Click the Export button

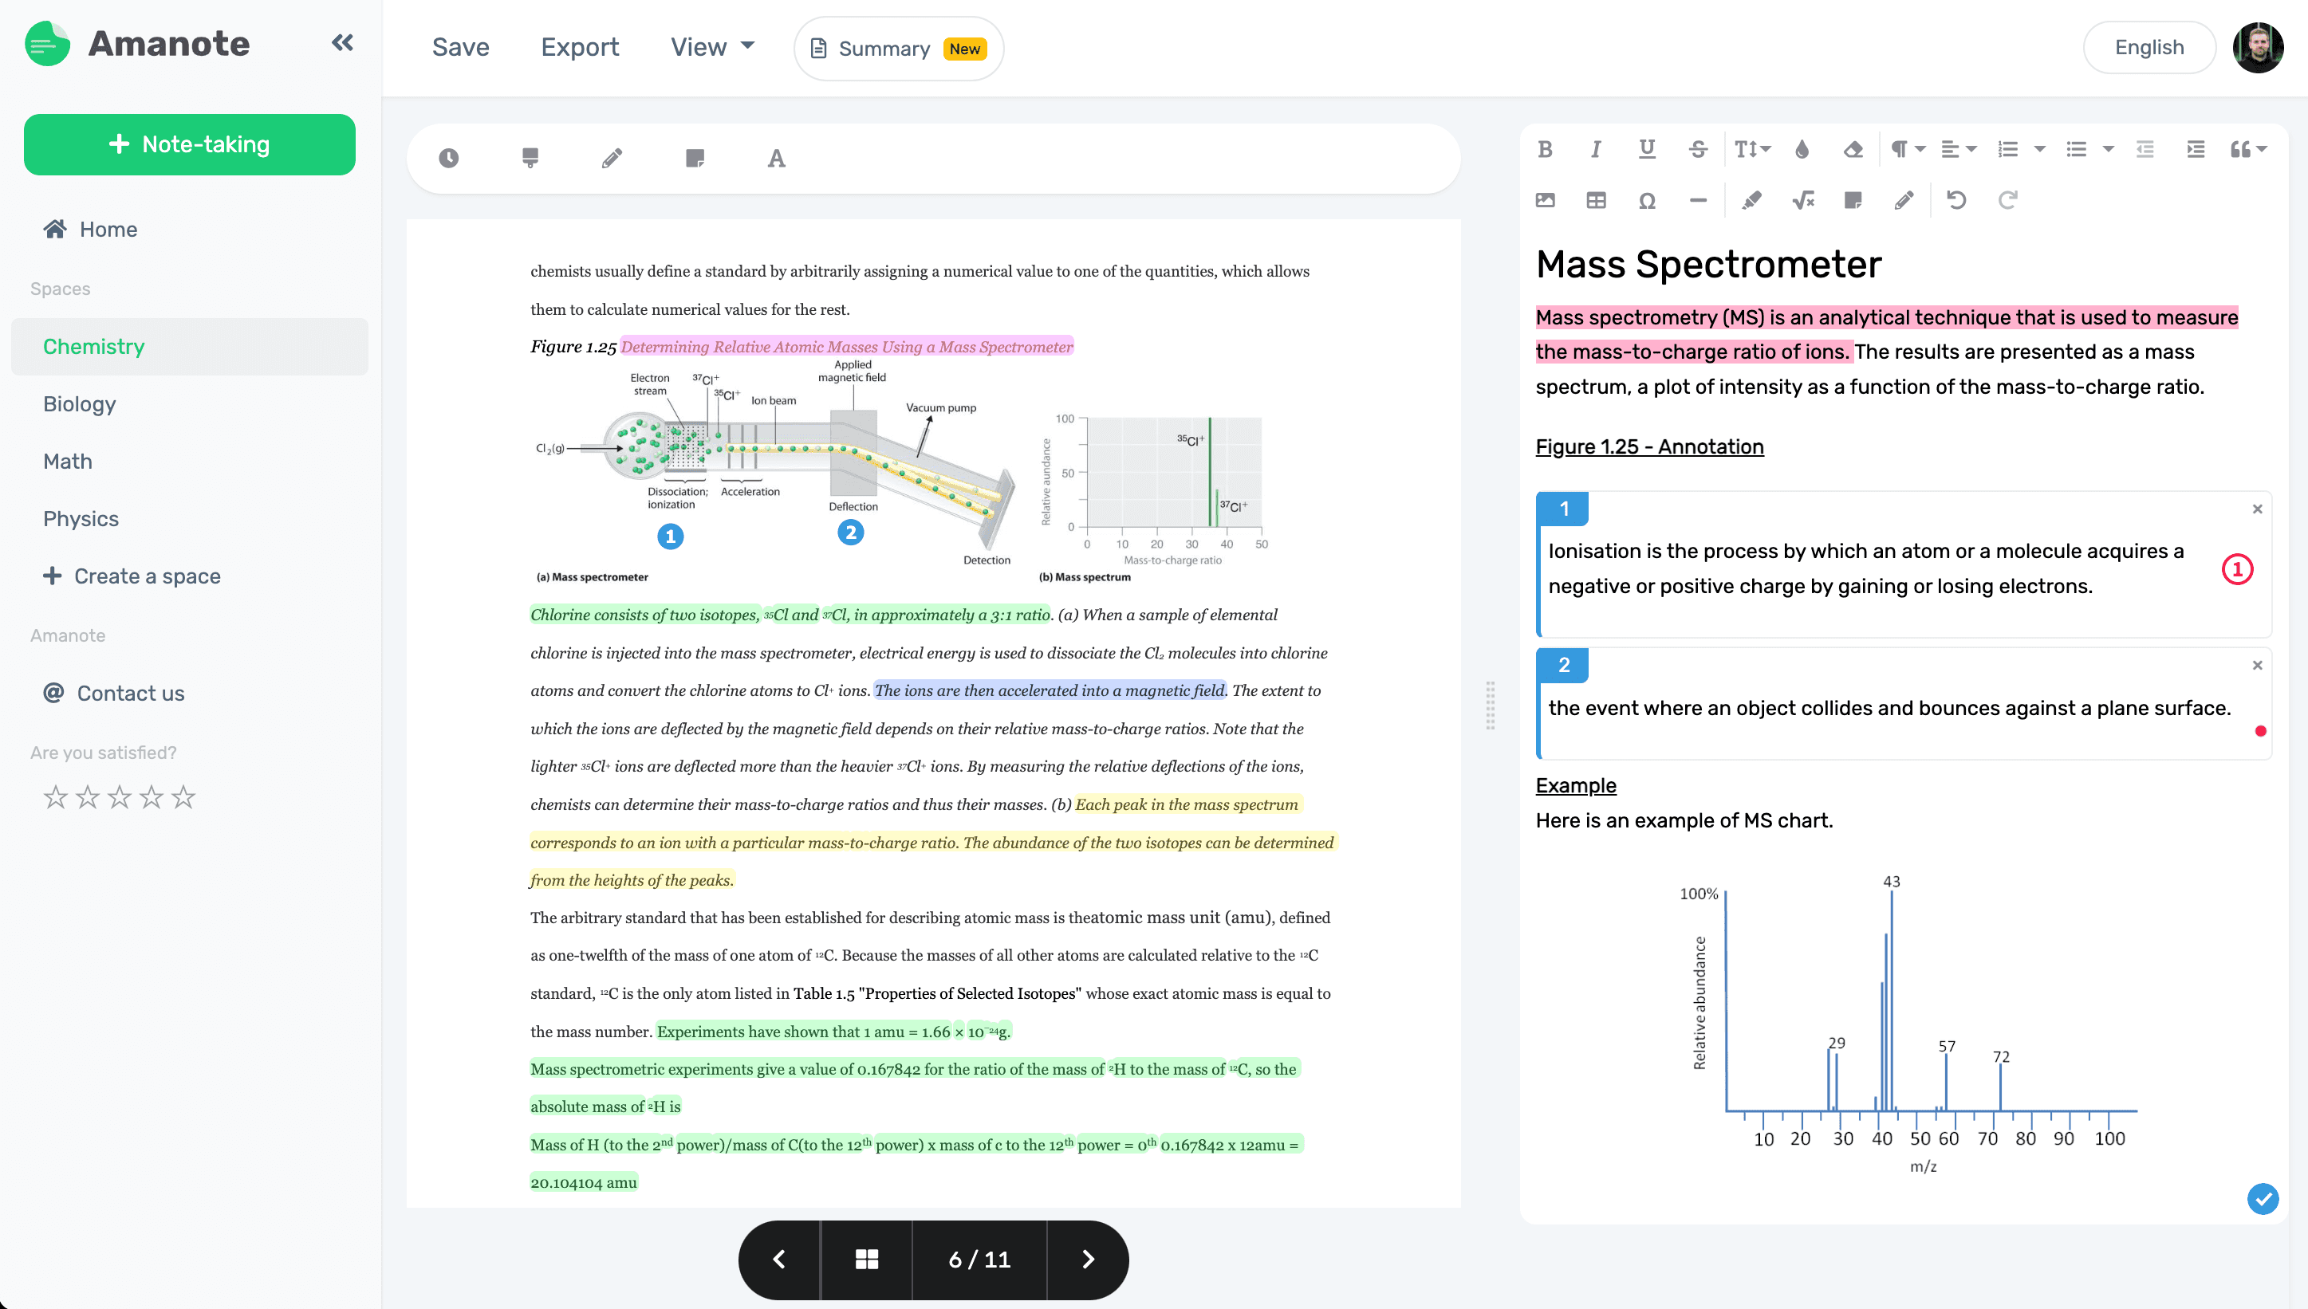point(580,48)
